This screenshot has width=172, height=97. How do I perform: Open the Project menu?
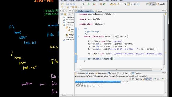click(102, 1)
